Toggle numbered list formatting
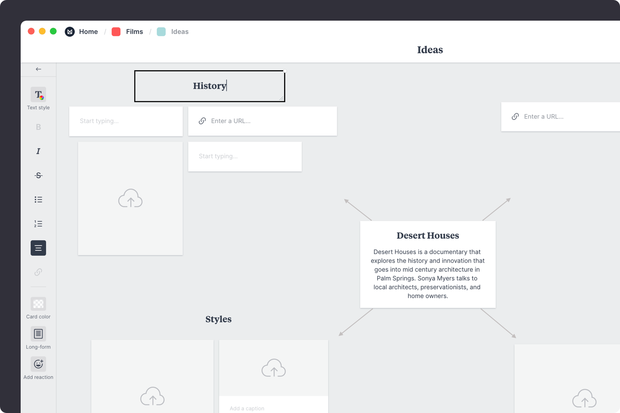Screen dimensions: 620x413 (x=38, y=224)
